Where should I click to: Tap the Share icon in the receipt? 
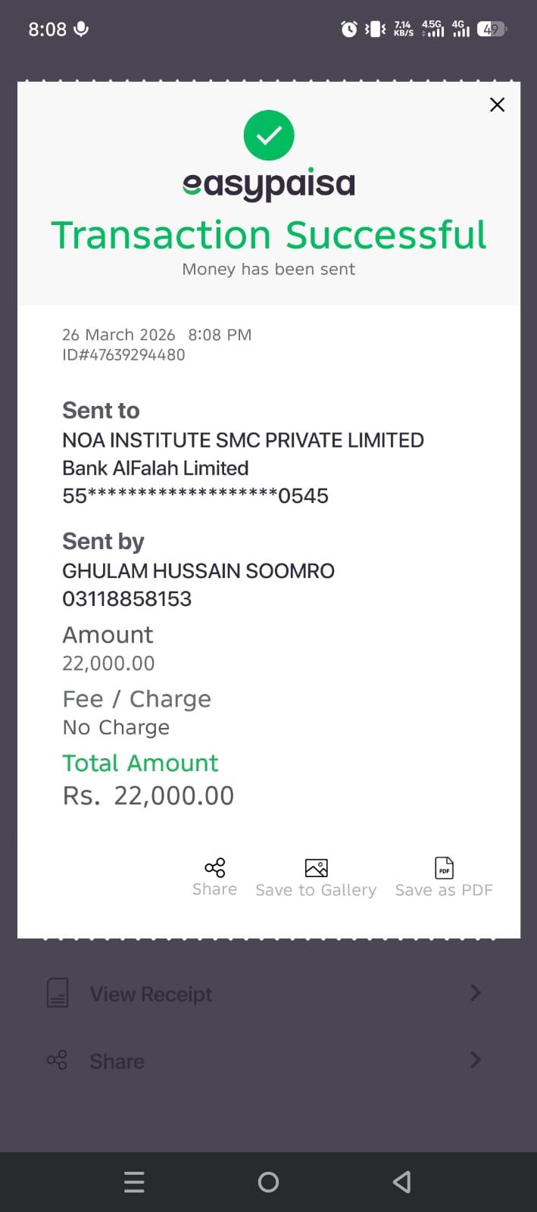tap(215, 867)
